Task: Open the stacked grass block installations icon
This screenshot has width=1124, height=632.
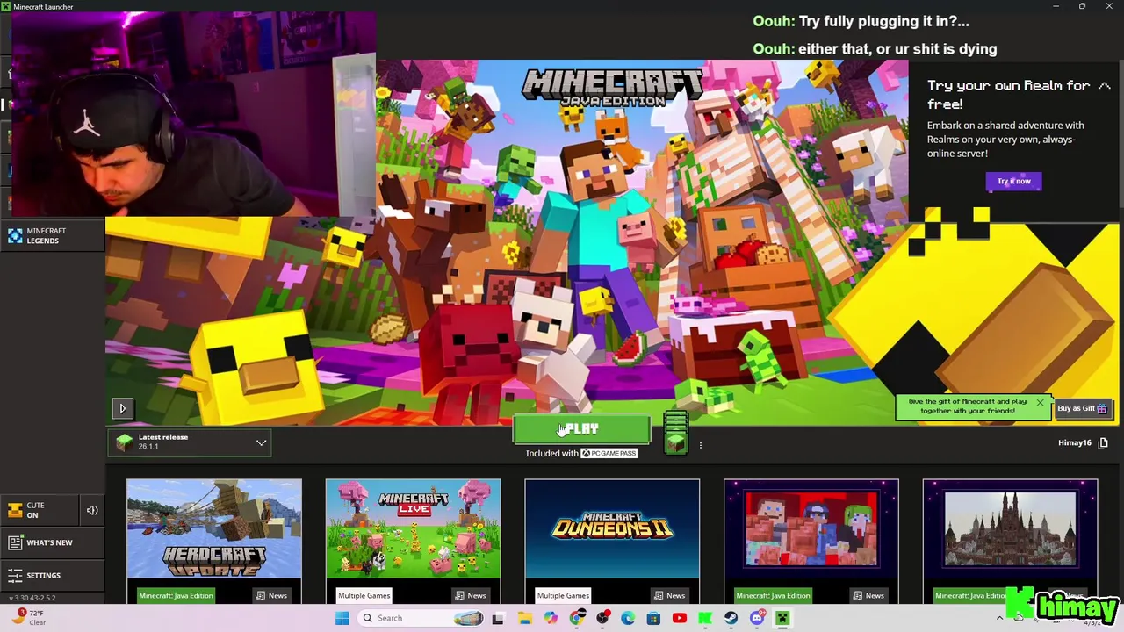Action: pos(675,432)
